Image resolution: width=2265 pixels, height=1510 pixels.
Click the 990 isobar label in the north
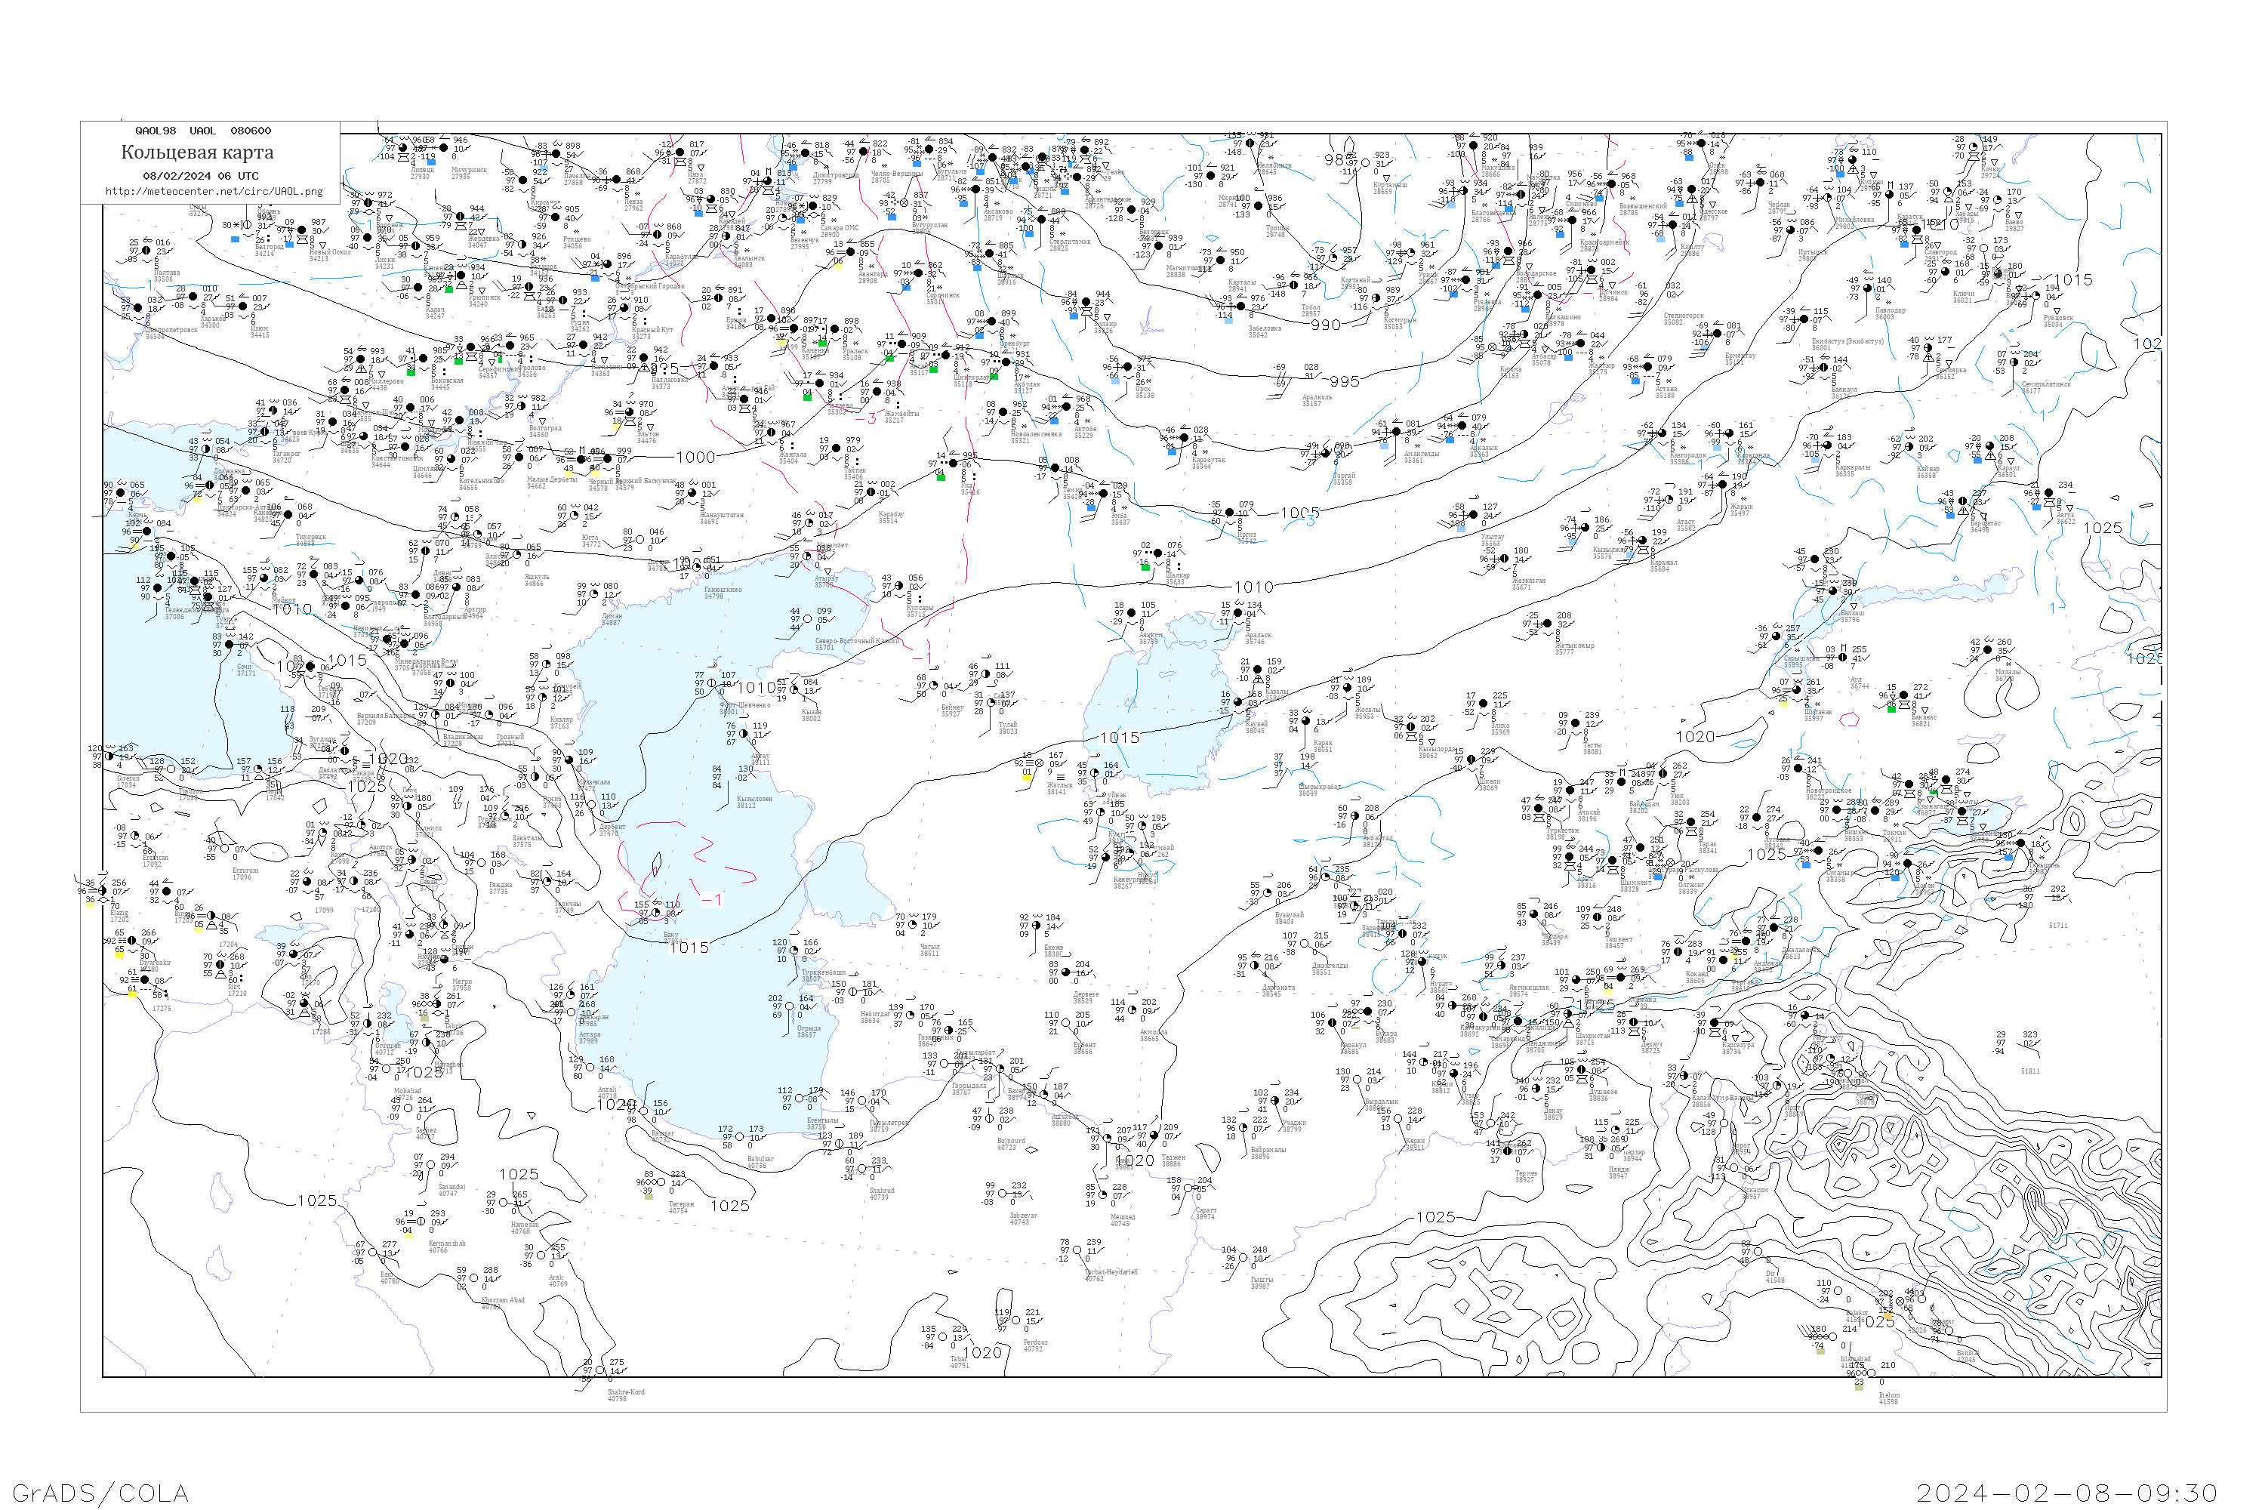[x=1325, y=325]
